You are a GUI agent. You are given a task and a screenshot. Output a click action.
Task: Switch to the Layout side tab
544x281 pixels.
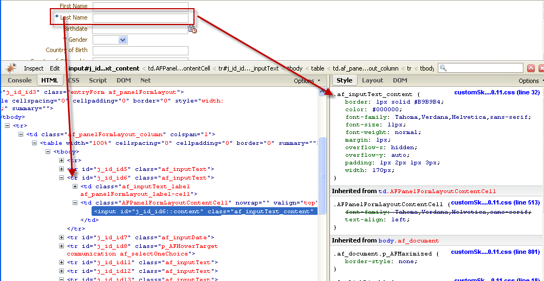click(372, 80)
